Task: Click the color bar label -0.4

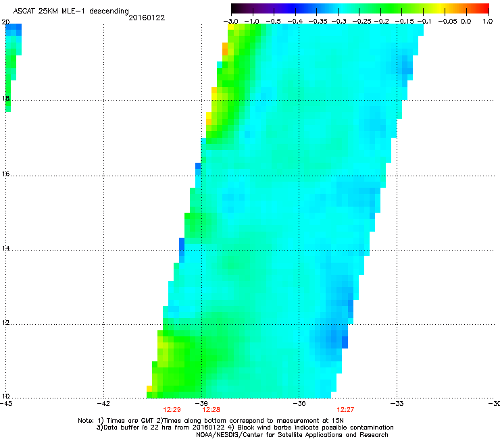Action: tap(295, 22)
